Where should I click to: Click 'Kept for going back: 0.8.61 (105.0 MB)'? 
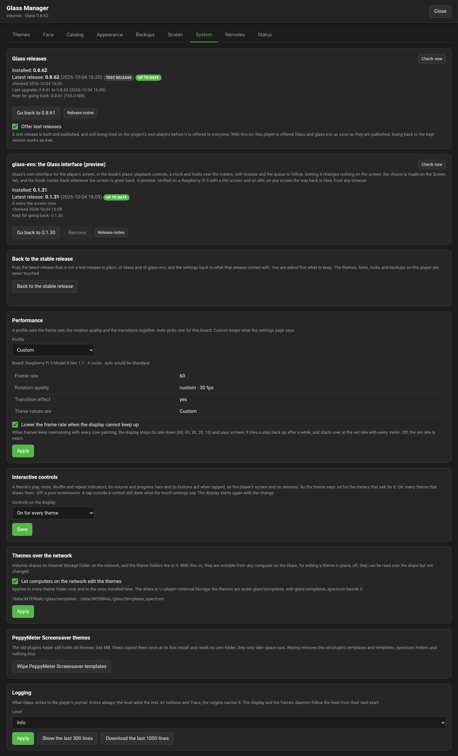tap(48, 96)
